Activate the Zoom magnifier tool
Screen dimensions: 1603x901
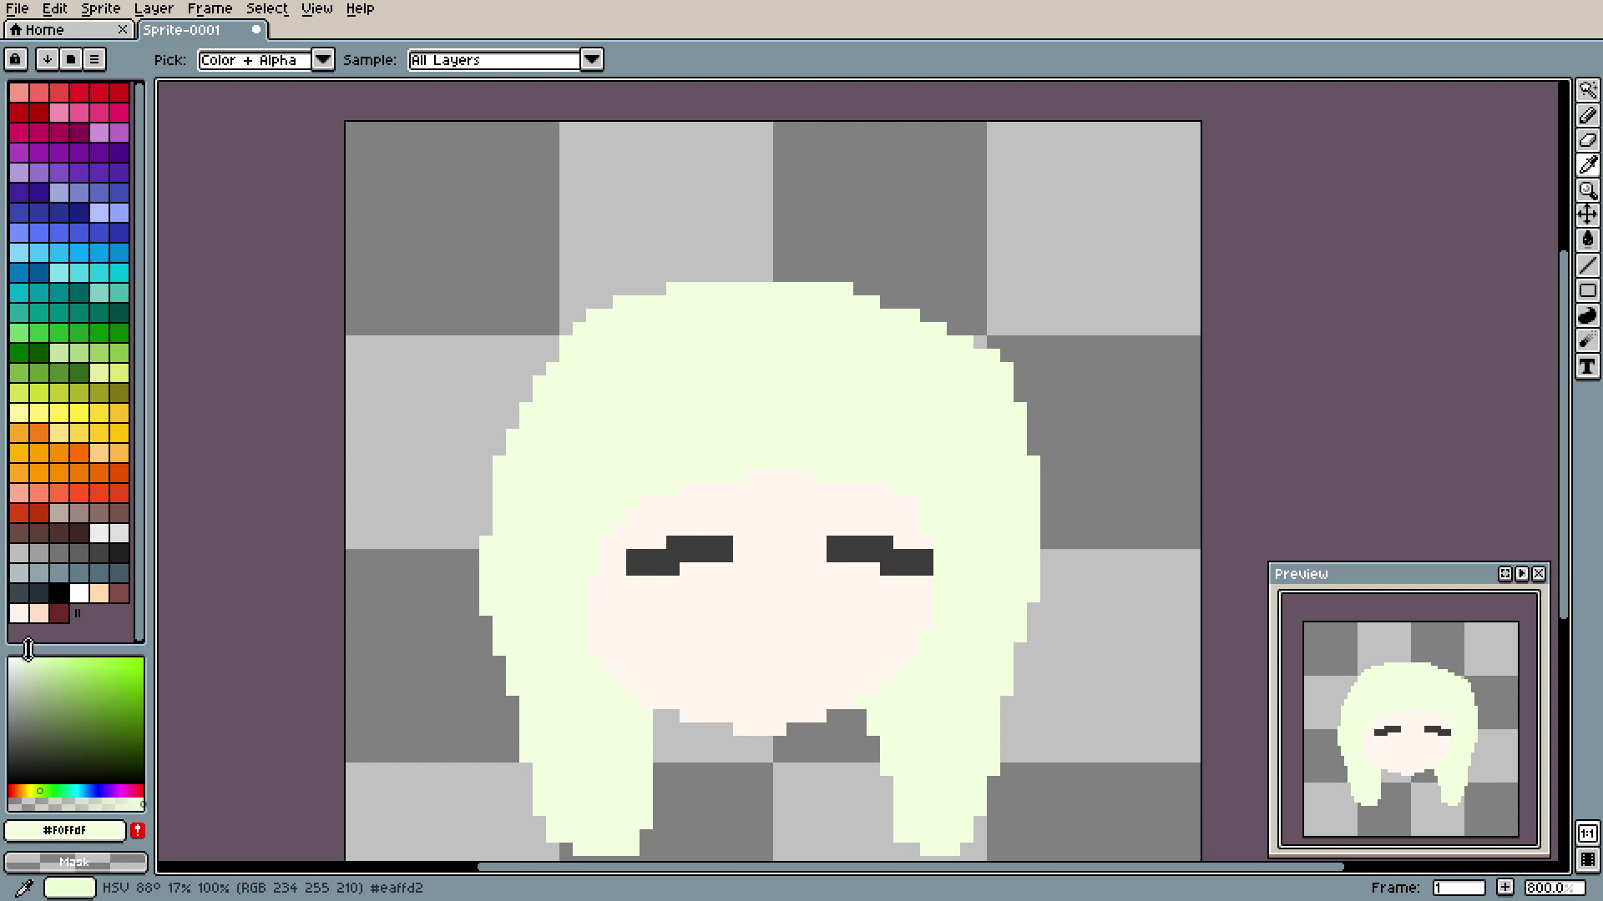point(1587,190)
